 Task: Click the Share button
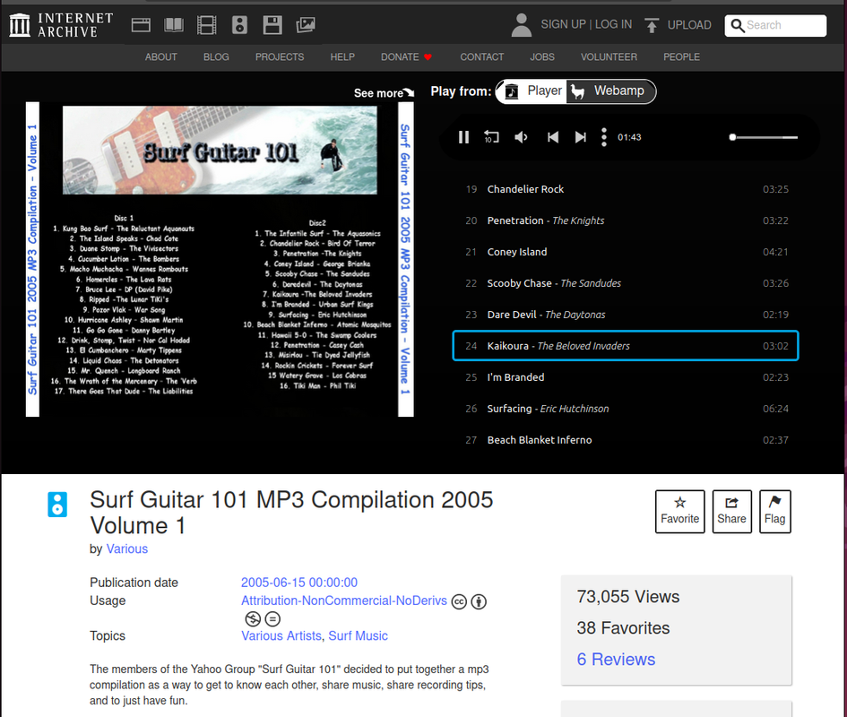pos(731,512)
